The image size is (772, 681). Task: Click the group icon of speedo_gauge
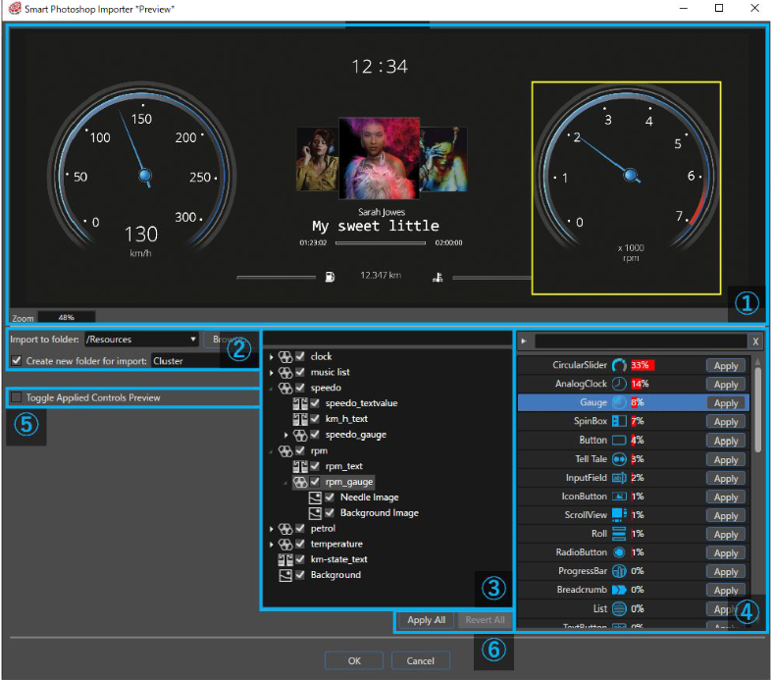tap(300, 435)
